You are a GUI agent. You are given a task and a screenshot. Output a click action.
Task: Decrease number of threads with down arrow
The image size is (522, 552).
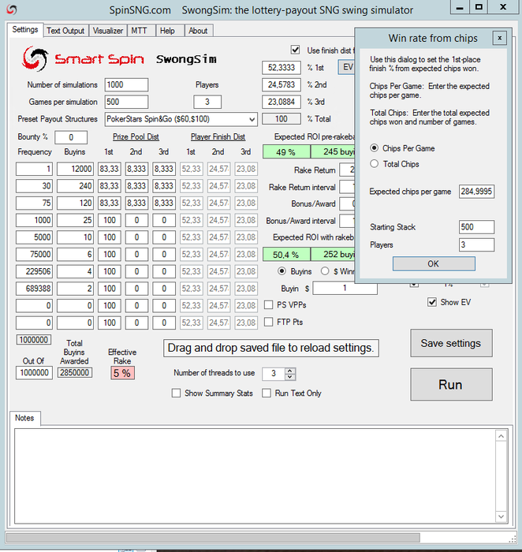click(289, 377)
